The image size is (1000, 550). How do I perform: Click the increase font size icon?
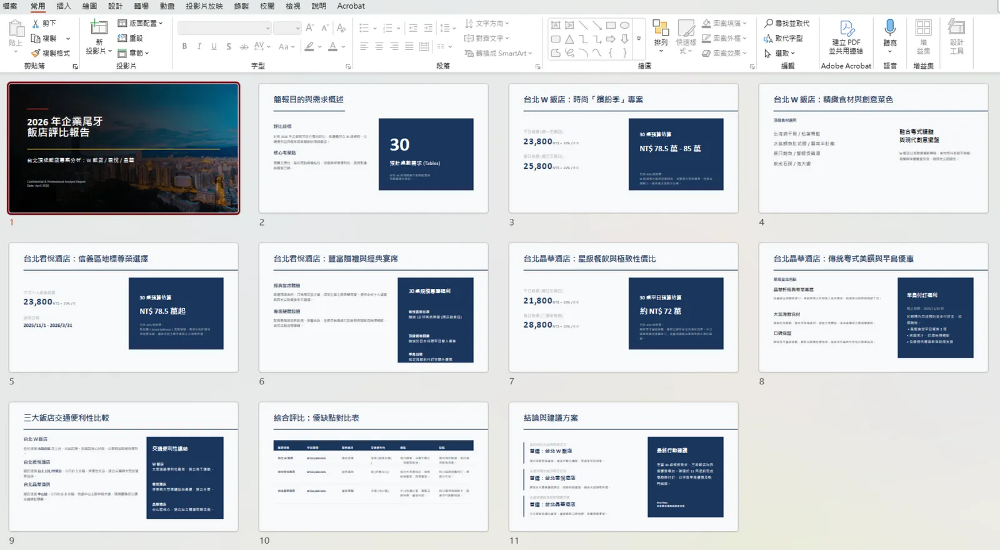pos(309,28)
